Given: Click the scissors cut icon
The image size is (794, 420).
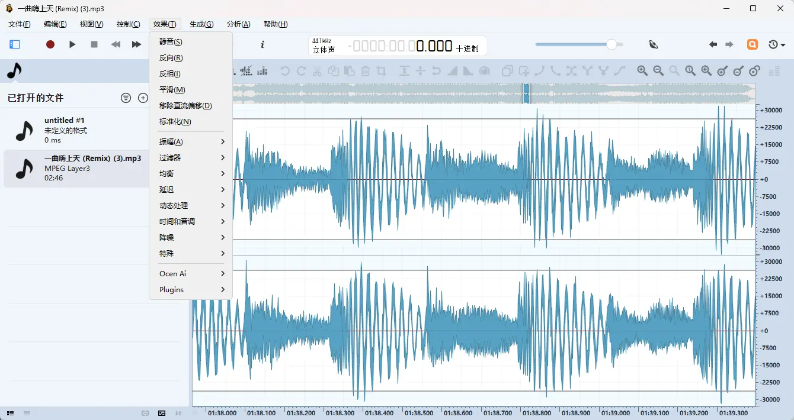Looking at the screenshot, I should 317,71.
